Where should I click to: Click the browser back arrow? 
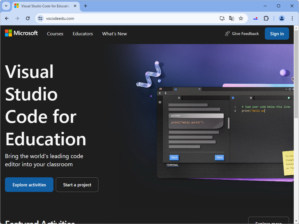tap(7, 18)
